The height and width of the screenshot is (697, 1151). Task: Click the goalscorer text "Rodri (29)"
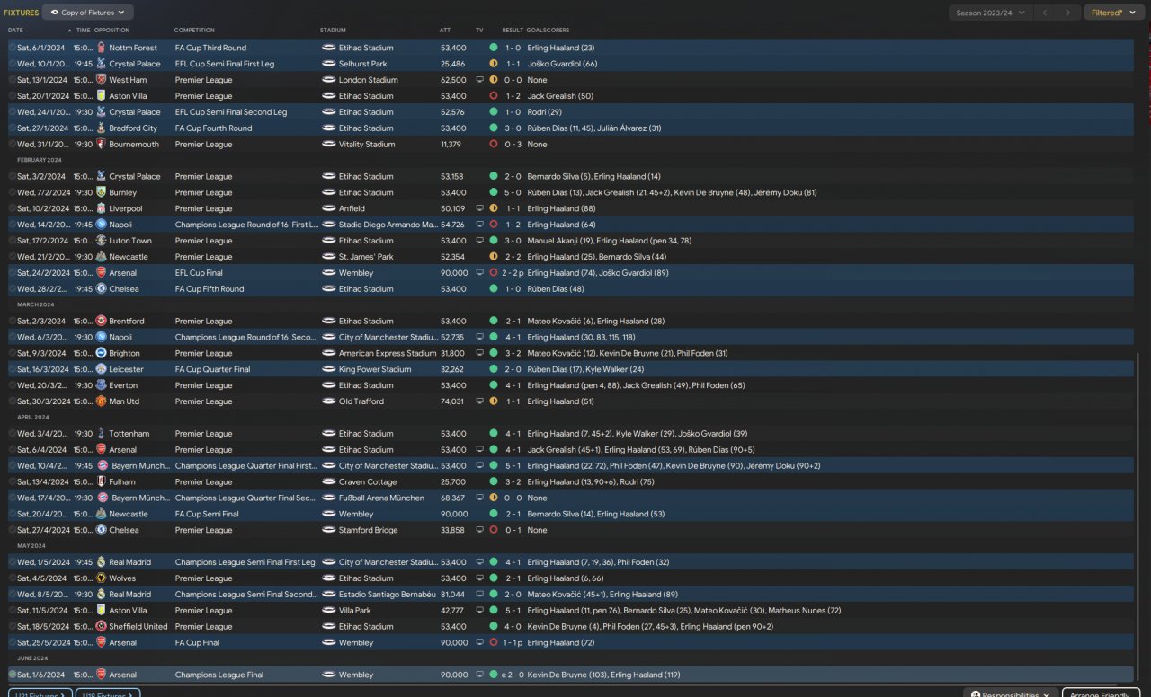545,112
